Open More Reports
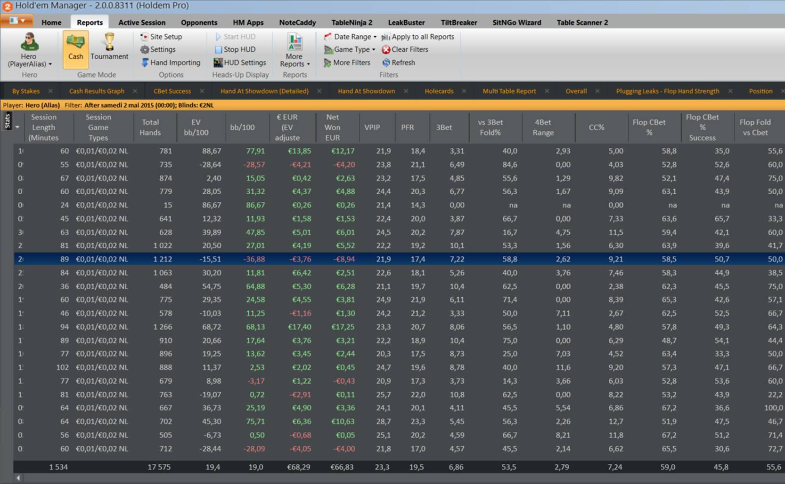Viewport: 785px width, 484px height. (x=295, y=50)
